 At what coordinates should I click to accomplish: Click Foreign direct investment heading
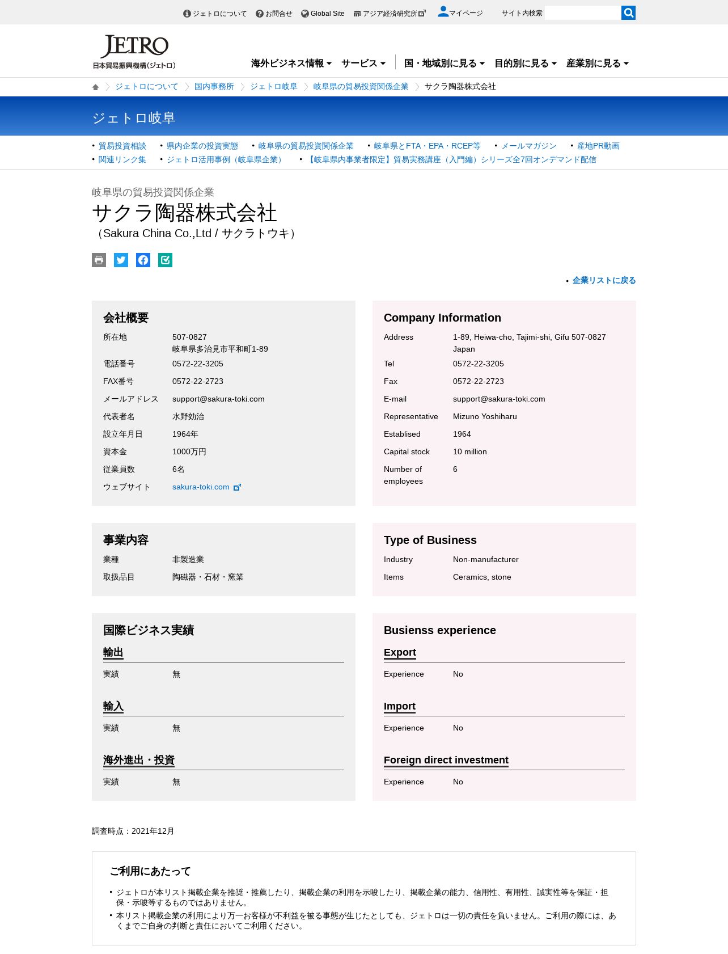click(x=446, y=760)
